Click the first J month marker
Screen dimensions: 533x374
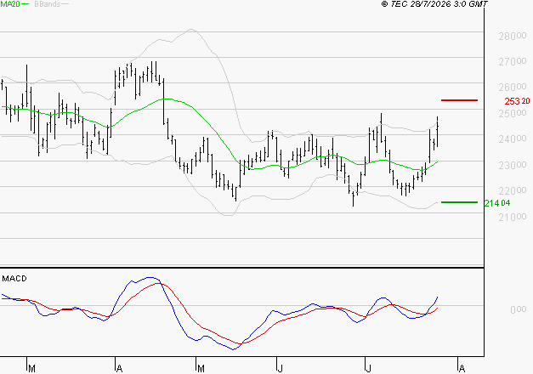280,369
